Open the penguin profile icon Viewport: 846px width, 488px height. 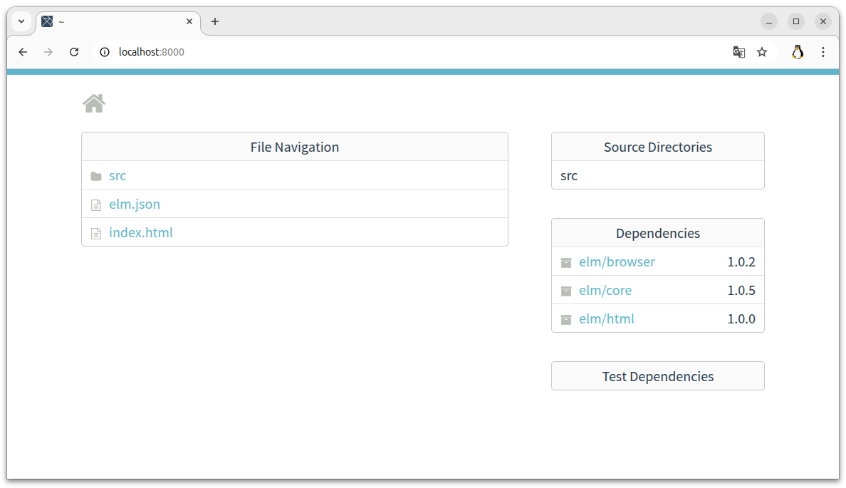click(798, 52)
